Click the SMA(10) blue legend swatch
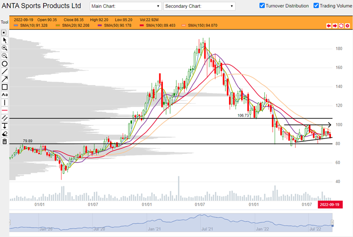 [x=16, y=25]
